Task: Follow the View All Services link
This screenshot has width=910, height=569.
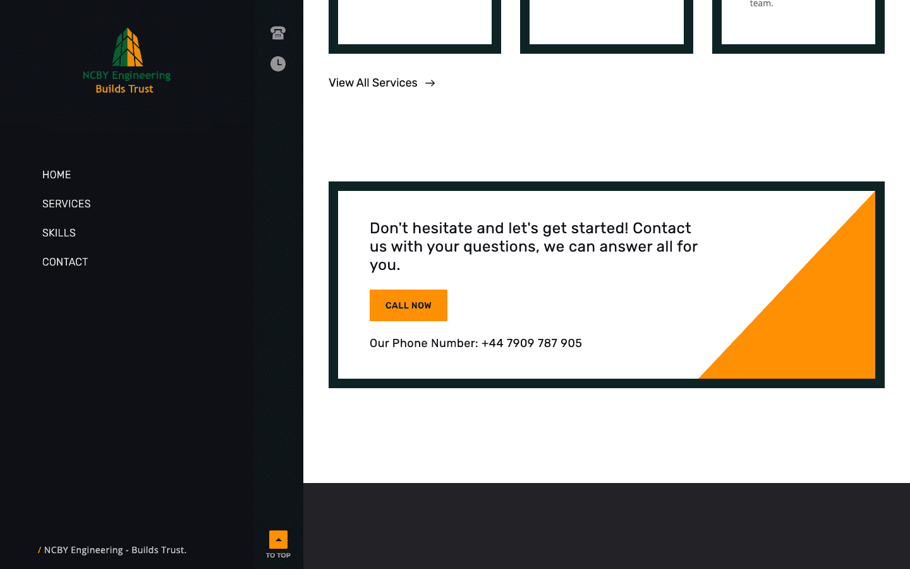Action: pos(373,83)
